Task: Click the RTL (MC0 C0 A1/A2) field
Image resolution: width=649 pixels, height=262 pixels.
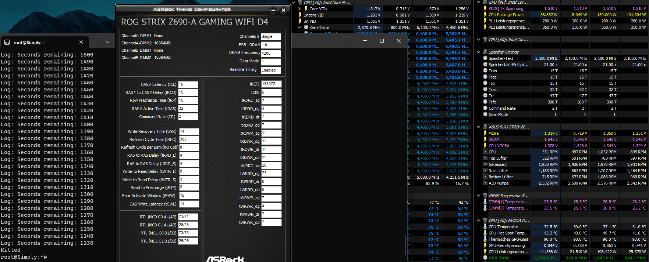Action: (188, 217)
